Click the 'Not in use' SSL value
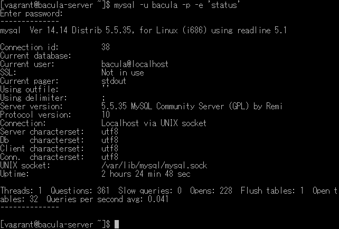The height and width of the screenshot is (229, 339). tap(123, 72)
